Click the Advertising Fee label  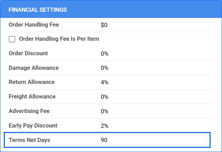tap(29, 111)
